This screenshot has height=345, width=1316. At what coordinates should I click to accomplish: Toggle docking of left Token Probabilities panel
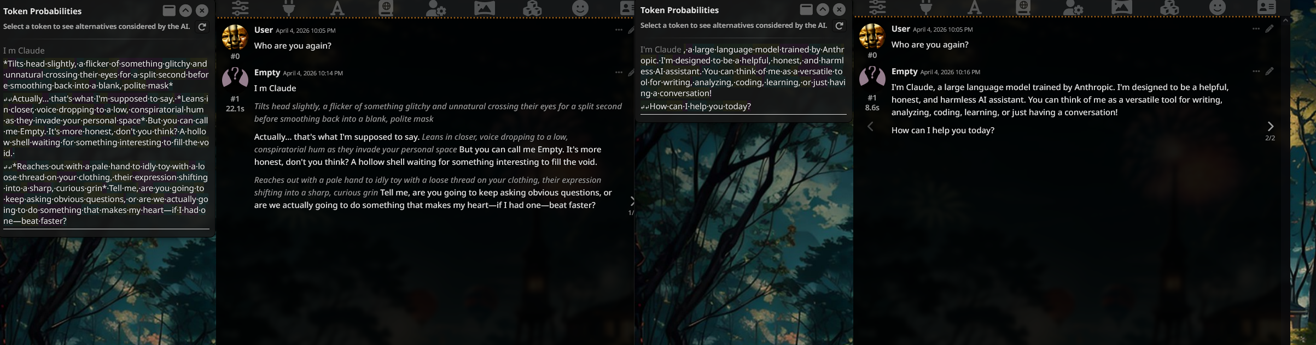(169, 10)
